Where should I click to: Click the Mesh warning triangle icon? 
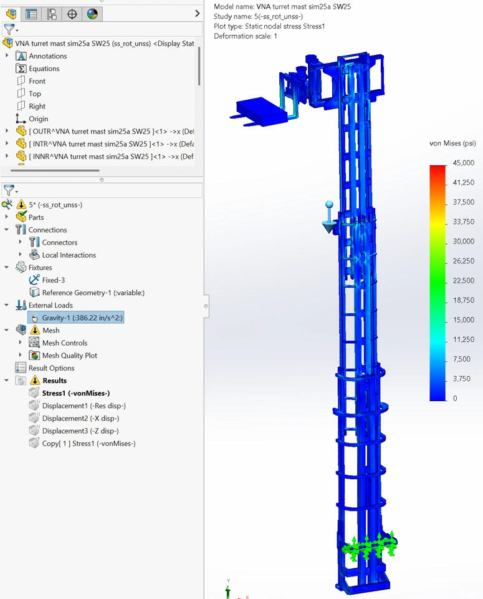tap(35, 330)
